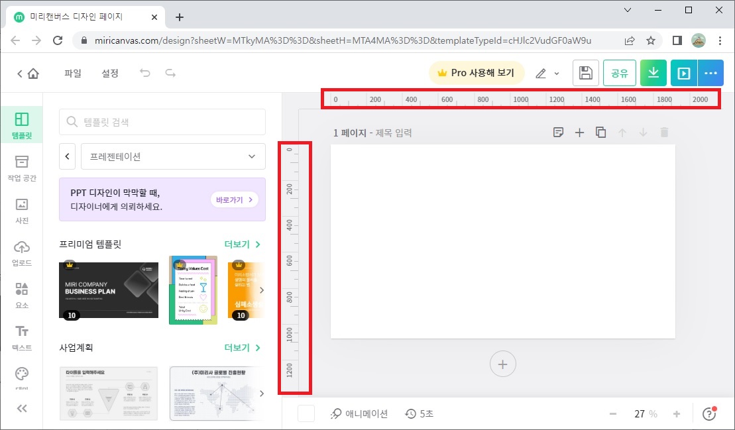Select MIRI COMPANY BUSINESS PLAN template

(x=109, y=290)
